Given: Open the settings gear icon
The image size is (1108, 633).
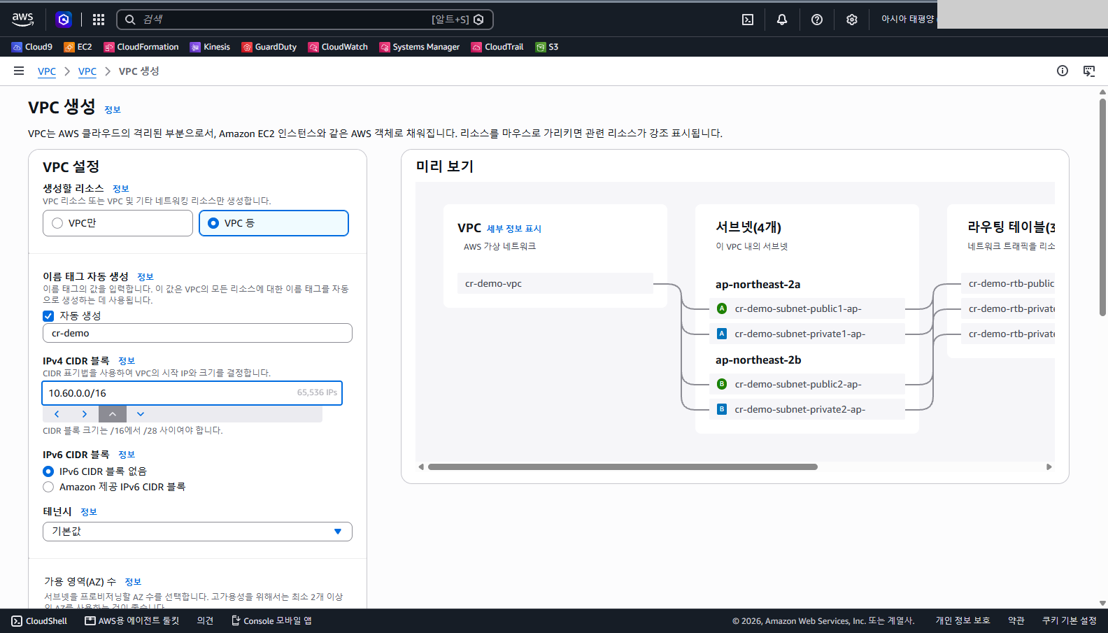Looking at the screenshot, I should [x=851, y=20].
